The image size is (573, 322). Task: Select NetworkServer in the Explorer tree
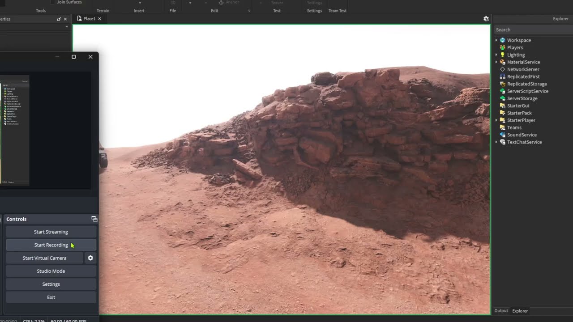tap(523, 69)
